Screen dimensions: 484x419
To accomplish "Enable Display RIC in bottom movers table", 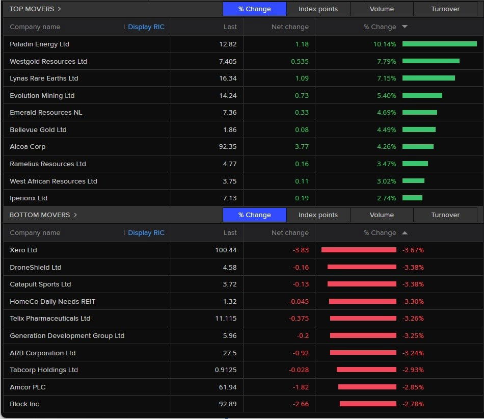I will [x=146, y=232].
